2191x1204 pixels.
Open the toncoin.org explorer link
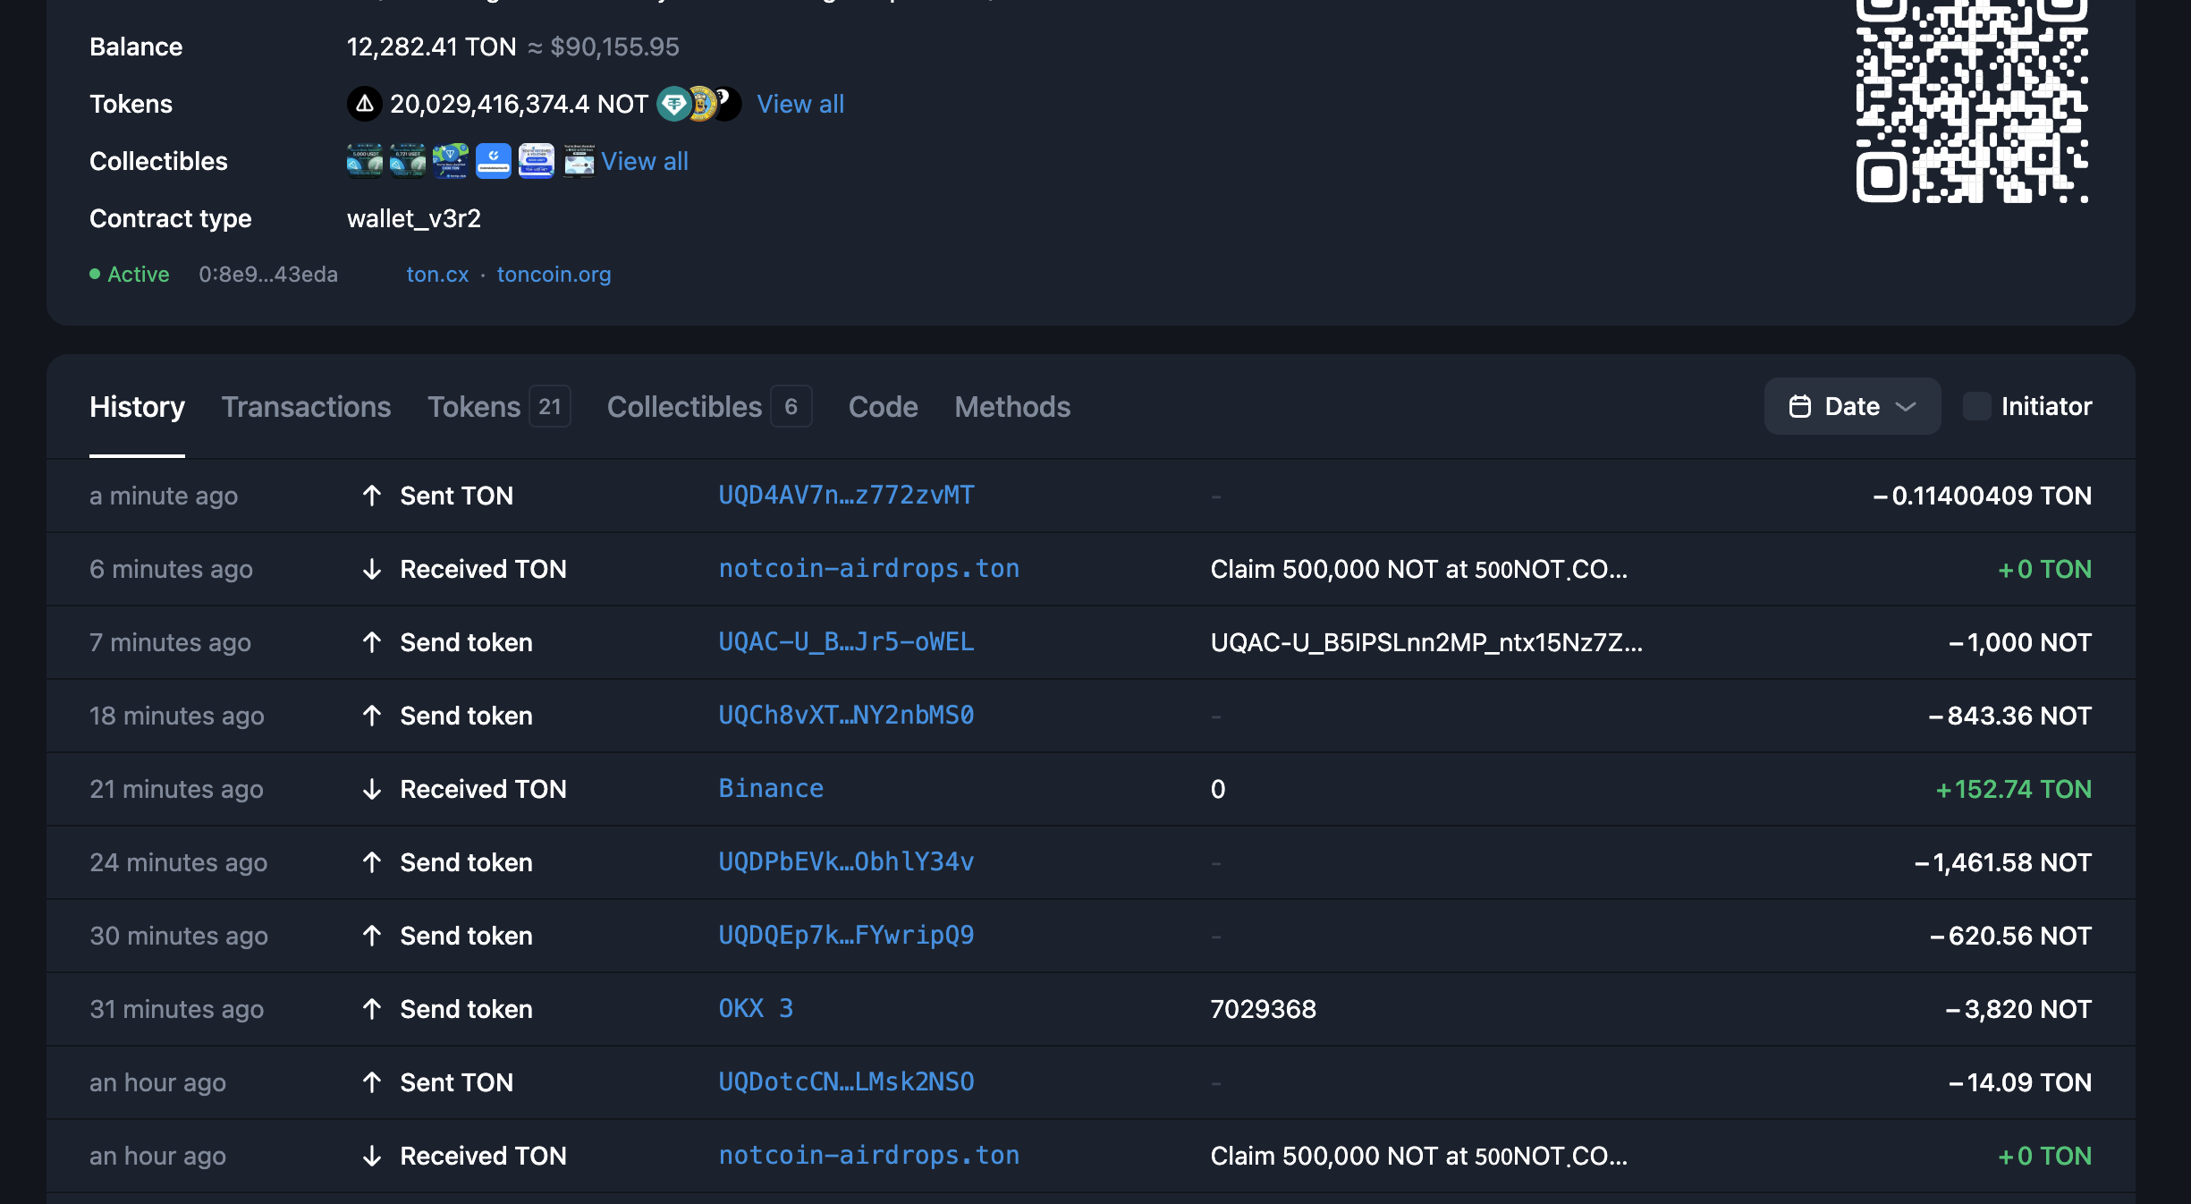(x=554, y=274)
